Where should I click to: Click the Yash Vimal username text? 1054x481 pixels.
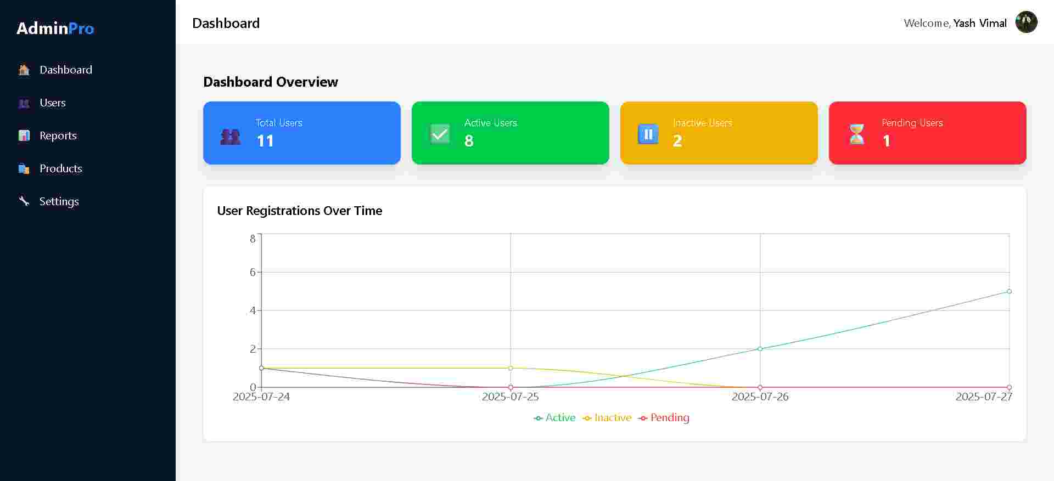coord(980,23)
